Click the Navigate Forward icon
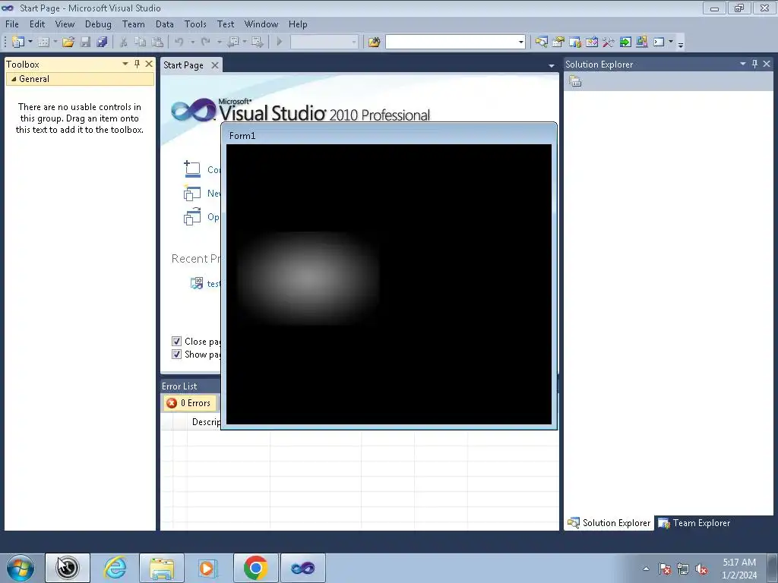This screenshot has height=583, width=778. (257, 43)
